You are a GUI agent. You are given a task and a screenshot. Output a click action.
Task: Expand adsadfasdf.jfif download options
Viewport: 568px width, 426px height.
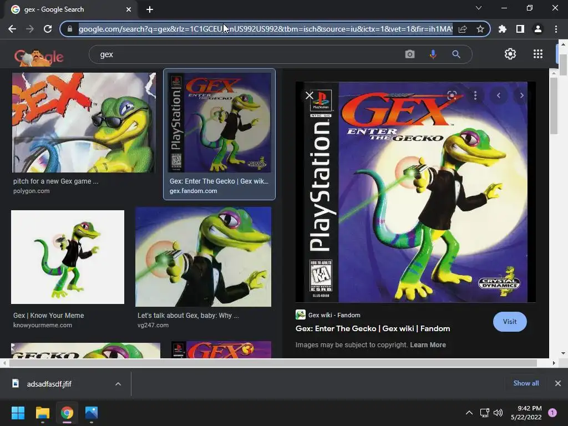point(118,384)
